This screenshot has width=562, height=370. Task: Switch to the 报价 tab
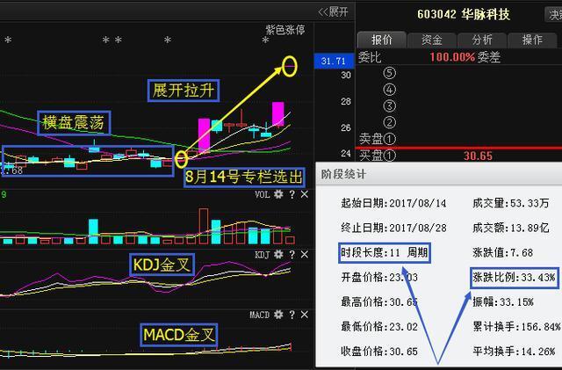[382, 40]
